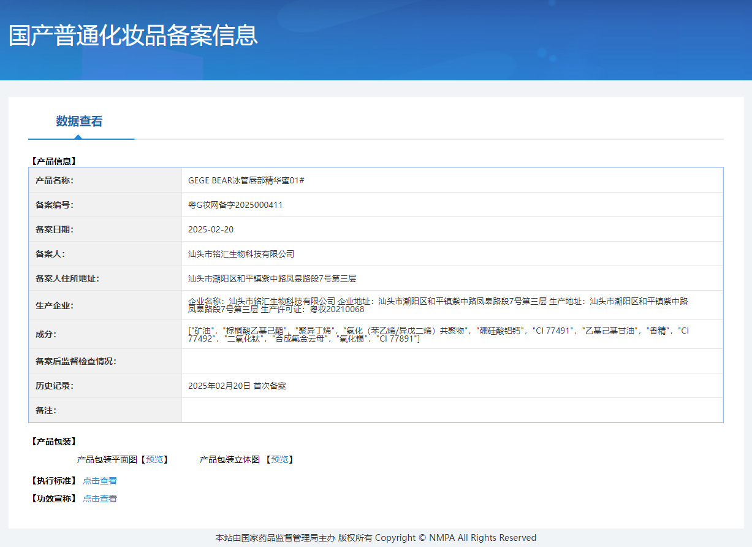Image resolution: width=752 pixels, height=547 pixels.
Task: Click the 备案日期 row label
Action: pyautogui.click(x=55, y=229)
